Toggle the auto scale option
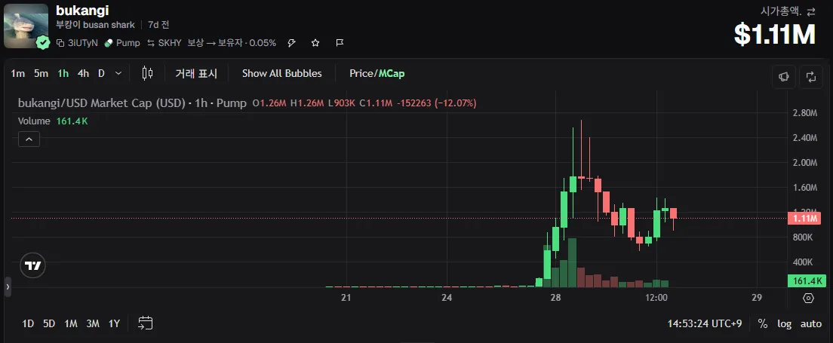833x343 pixels. pos(810,324)
